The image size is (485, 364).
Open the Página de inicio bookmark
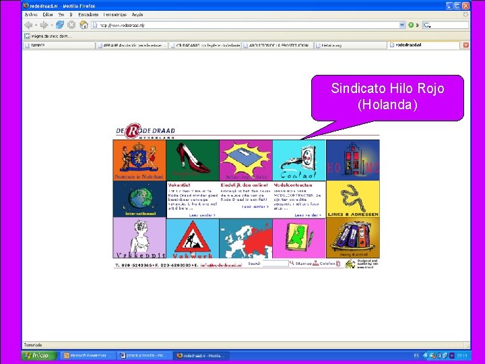coord(48,36)
